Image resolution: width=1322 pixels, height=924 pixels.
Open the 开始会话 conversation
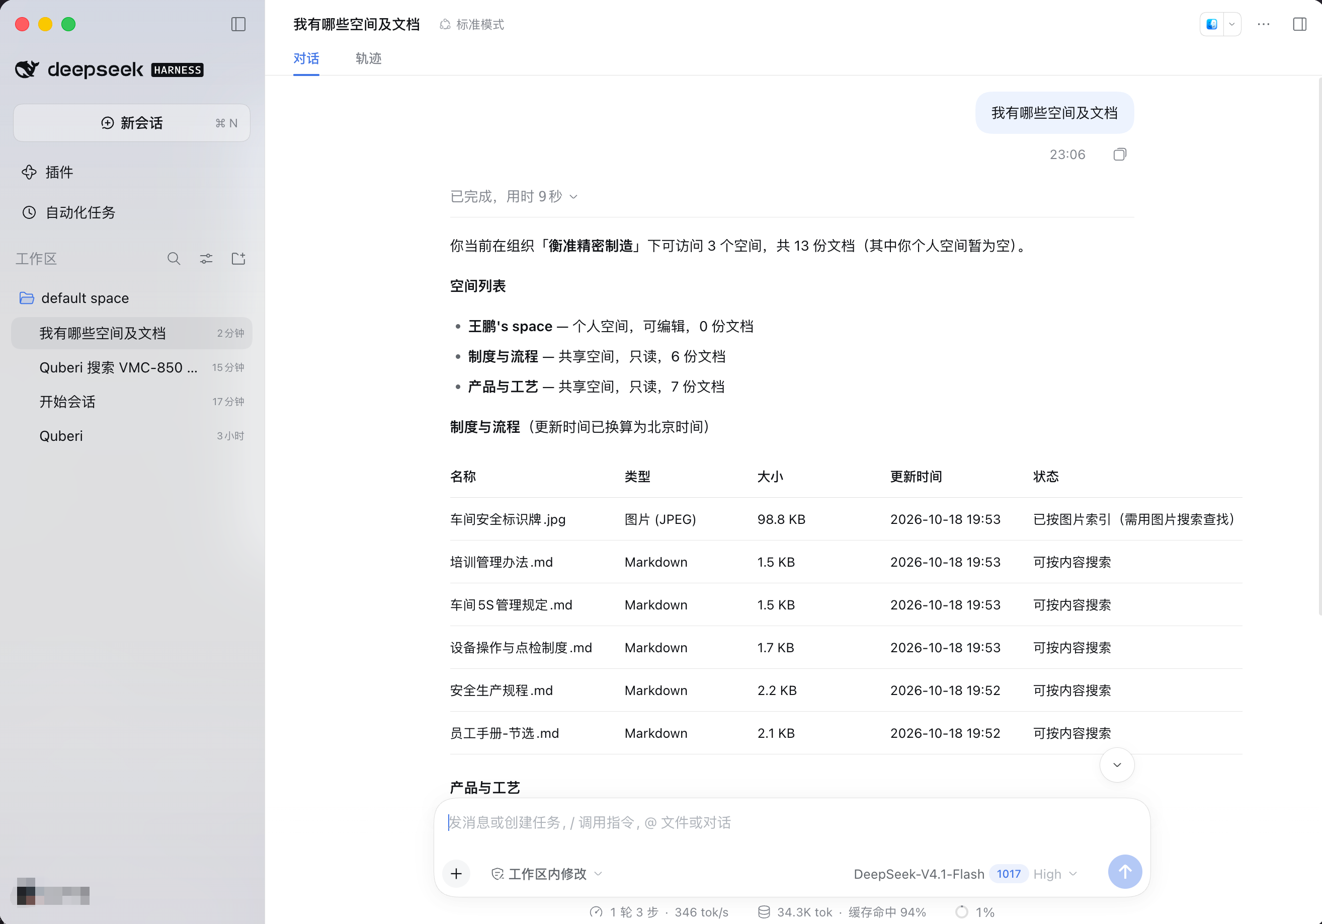tap(132, 402)
